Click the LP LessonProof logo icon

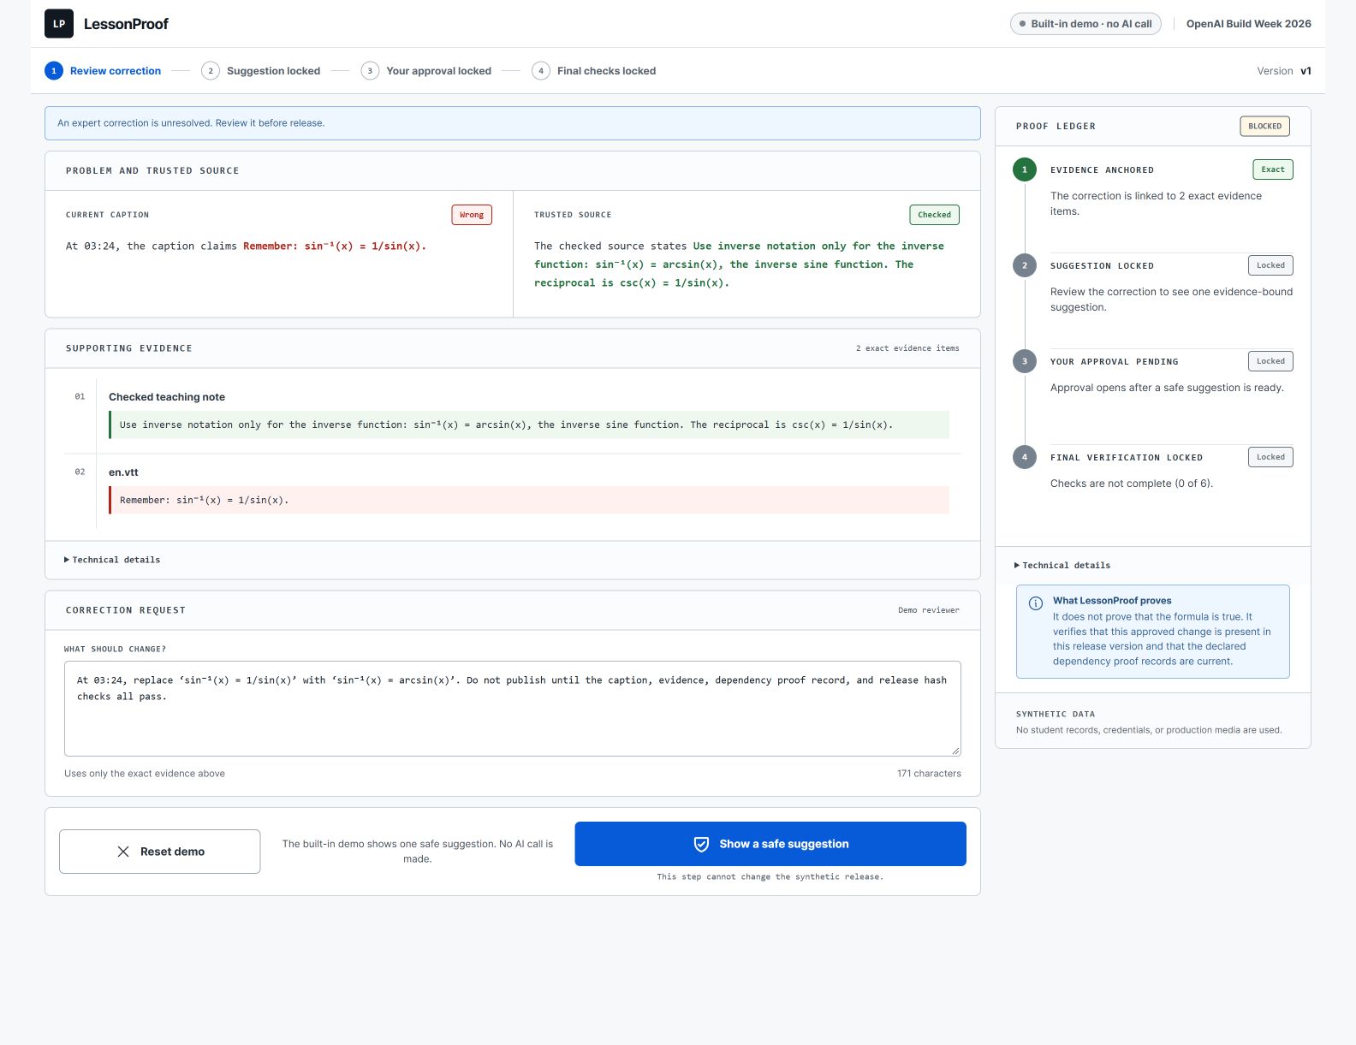click(x=59, y=24)
